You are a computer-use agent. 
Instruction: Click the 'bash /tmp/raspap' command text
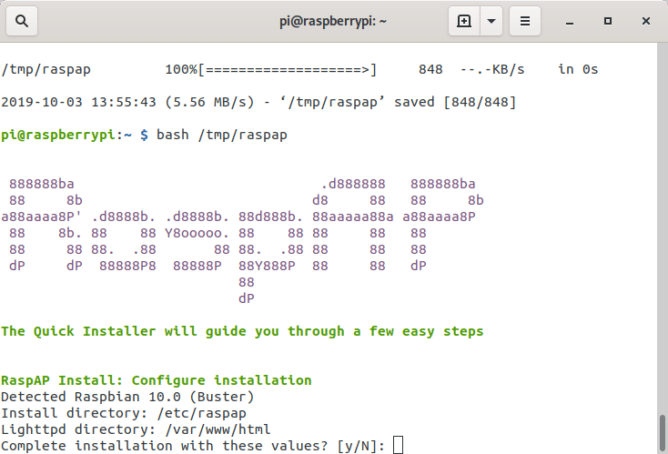[222, 135]
